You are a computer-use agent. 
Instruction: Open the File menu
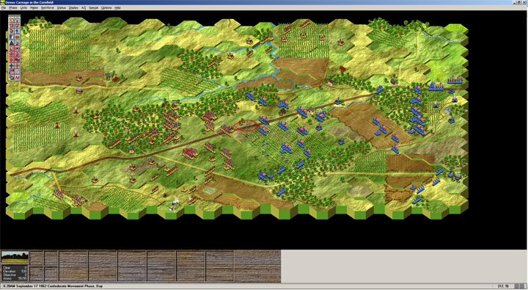[x=3, y=7]
